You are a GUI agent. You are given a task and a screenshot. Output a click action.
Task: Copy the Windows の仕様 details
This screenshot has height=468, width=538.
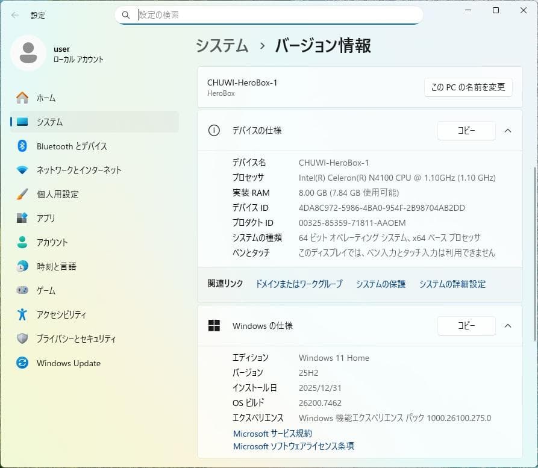466,326
